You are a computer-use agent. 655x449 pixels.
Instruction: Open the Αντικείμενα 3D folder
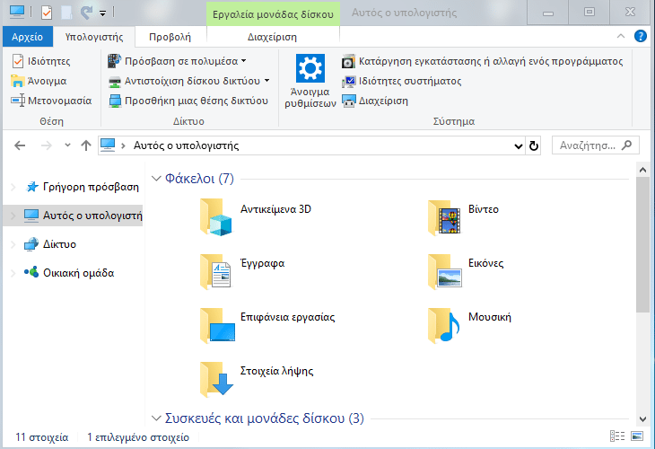(x=216, y=218)
